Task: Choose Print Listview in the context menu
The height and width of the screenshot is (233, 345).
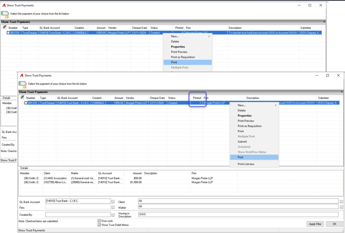Action: click(254, 164)
